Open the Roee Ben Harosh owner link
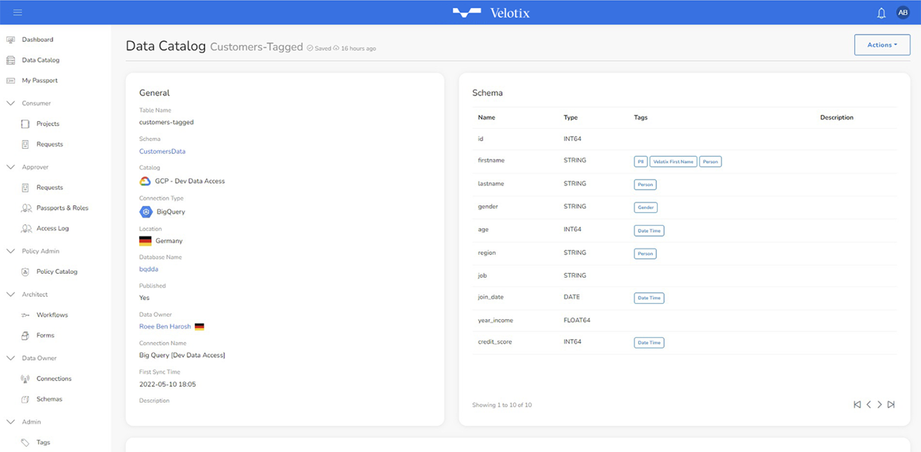Screen dimensions: 921x452 165,326
